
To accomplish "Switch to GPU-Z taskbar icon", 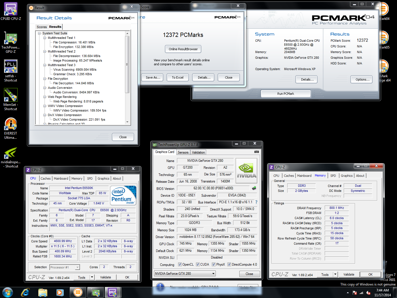I will [x=96, y=292].
